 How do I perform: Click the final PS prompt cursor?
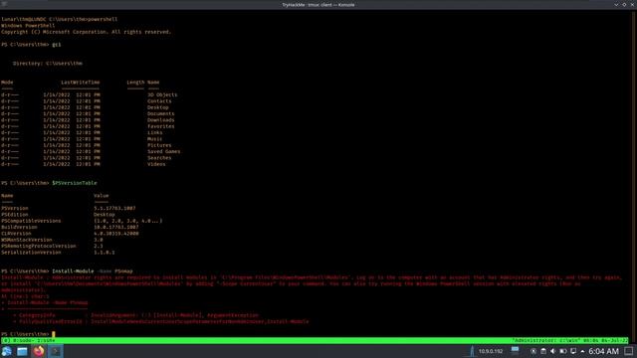(x=53, y=334)
